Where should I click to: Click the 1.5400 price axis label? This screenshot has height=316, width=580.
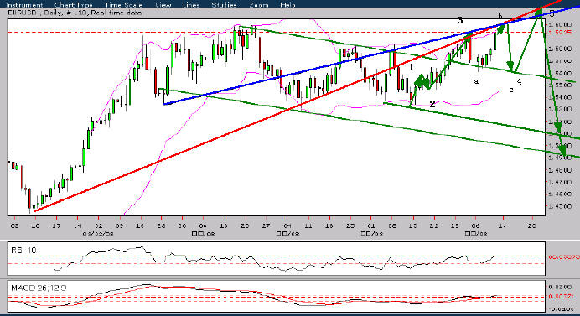559,97
